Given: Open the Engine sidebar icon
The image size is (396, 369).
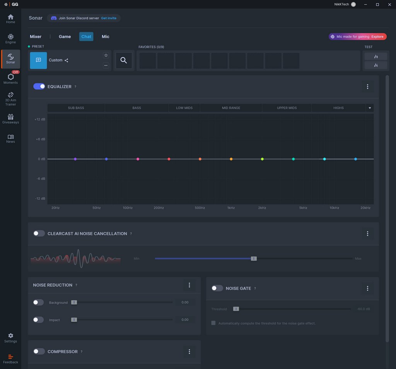Looking at the screenshot, I should click(x=10, y=38).
